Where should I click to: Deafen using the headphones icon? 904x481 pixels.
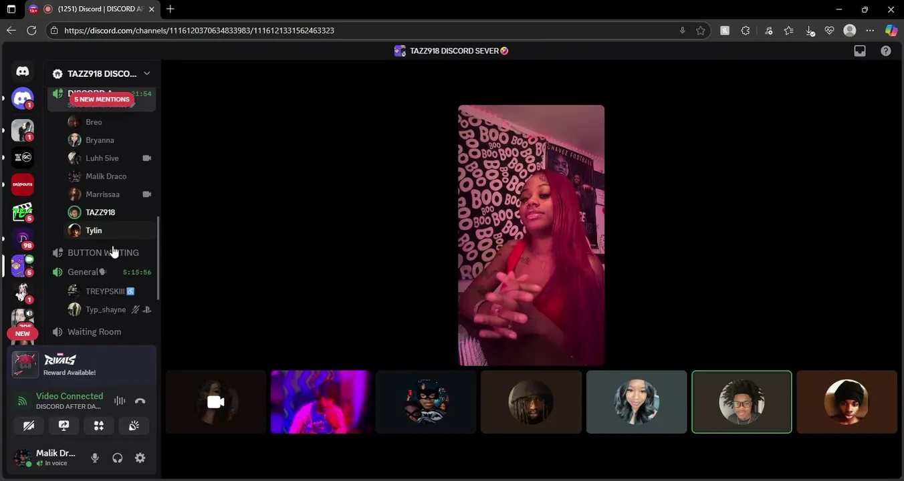pyautogui.click(x=118, y=458)
